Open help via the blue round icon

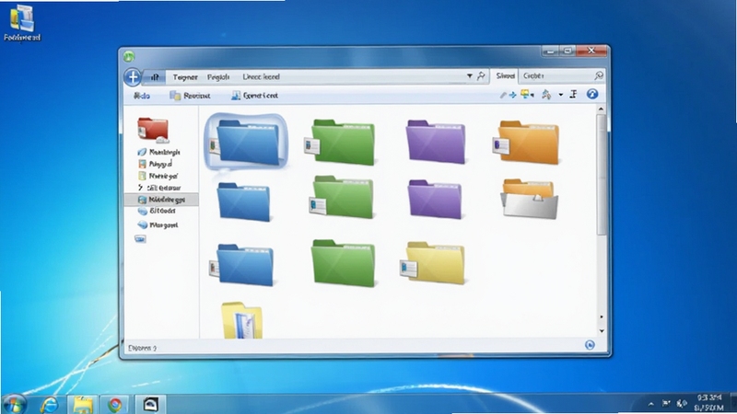click(591, 95)
